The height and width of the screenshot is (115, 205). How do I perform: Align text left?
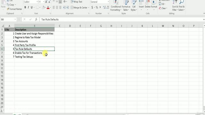pyautogui.click(x=54, y=8)
